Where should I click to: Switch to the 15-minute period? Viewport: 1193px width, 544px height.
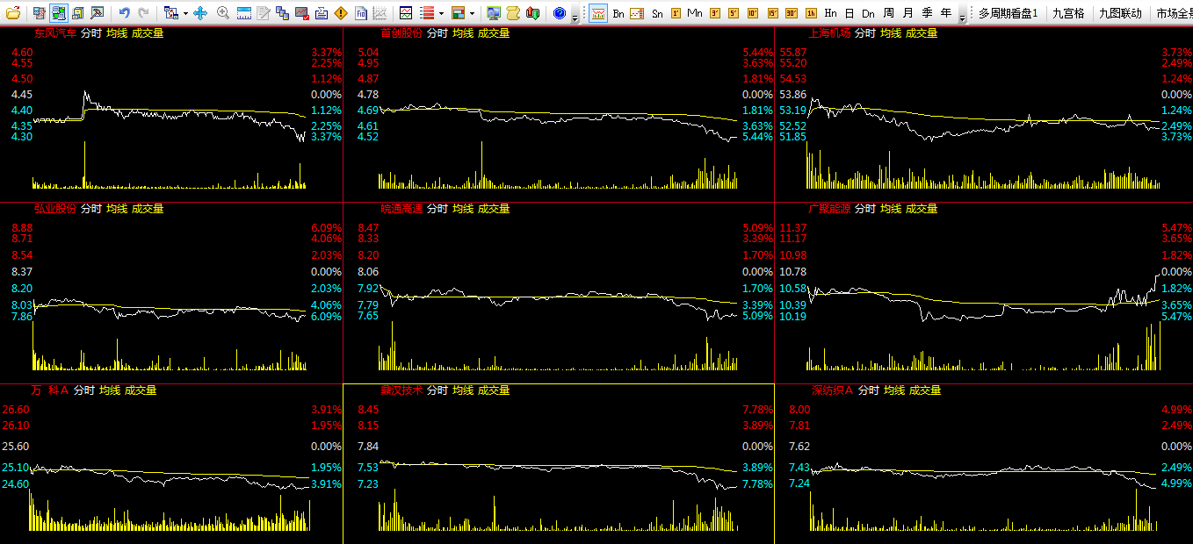[x=772, y=13]
